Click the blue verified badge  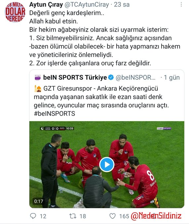pos(111,77)
